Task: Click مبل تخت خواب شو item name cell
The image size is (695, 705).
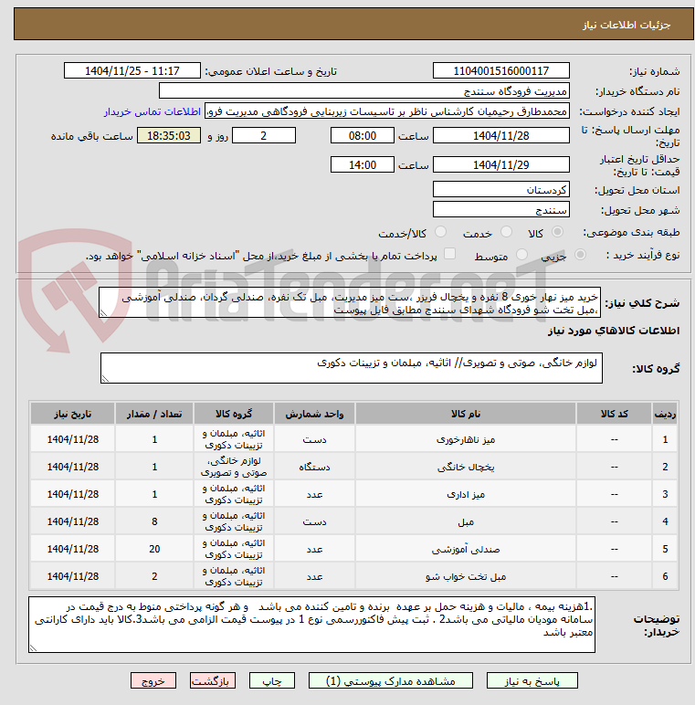Action: click(465, 576)
